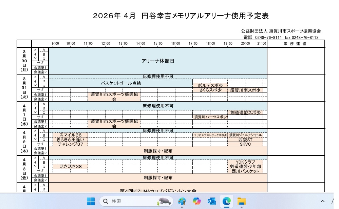
Task: Select the YDKクラブ entry on April 3
Action: click(x=245, y=162)
